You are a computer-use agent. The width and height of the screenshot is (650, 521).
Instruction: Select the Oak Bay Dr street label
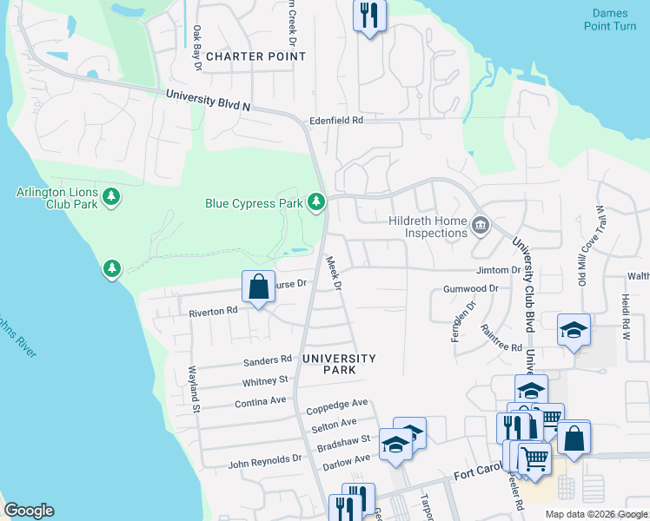coord(197,48)
